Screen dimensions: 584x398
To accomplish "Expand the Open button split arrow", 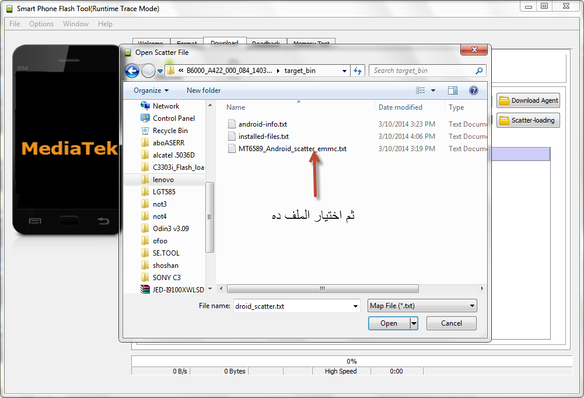I will coord(414,323).
